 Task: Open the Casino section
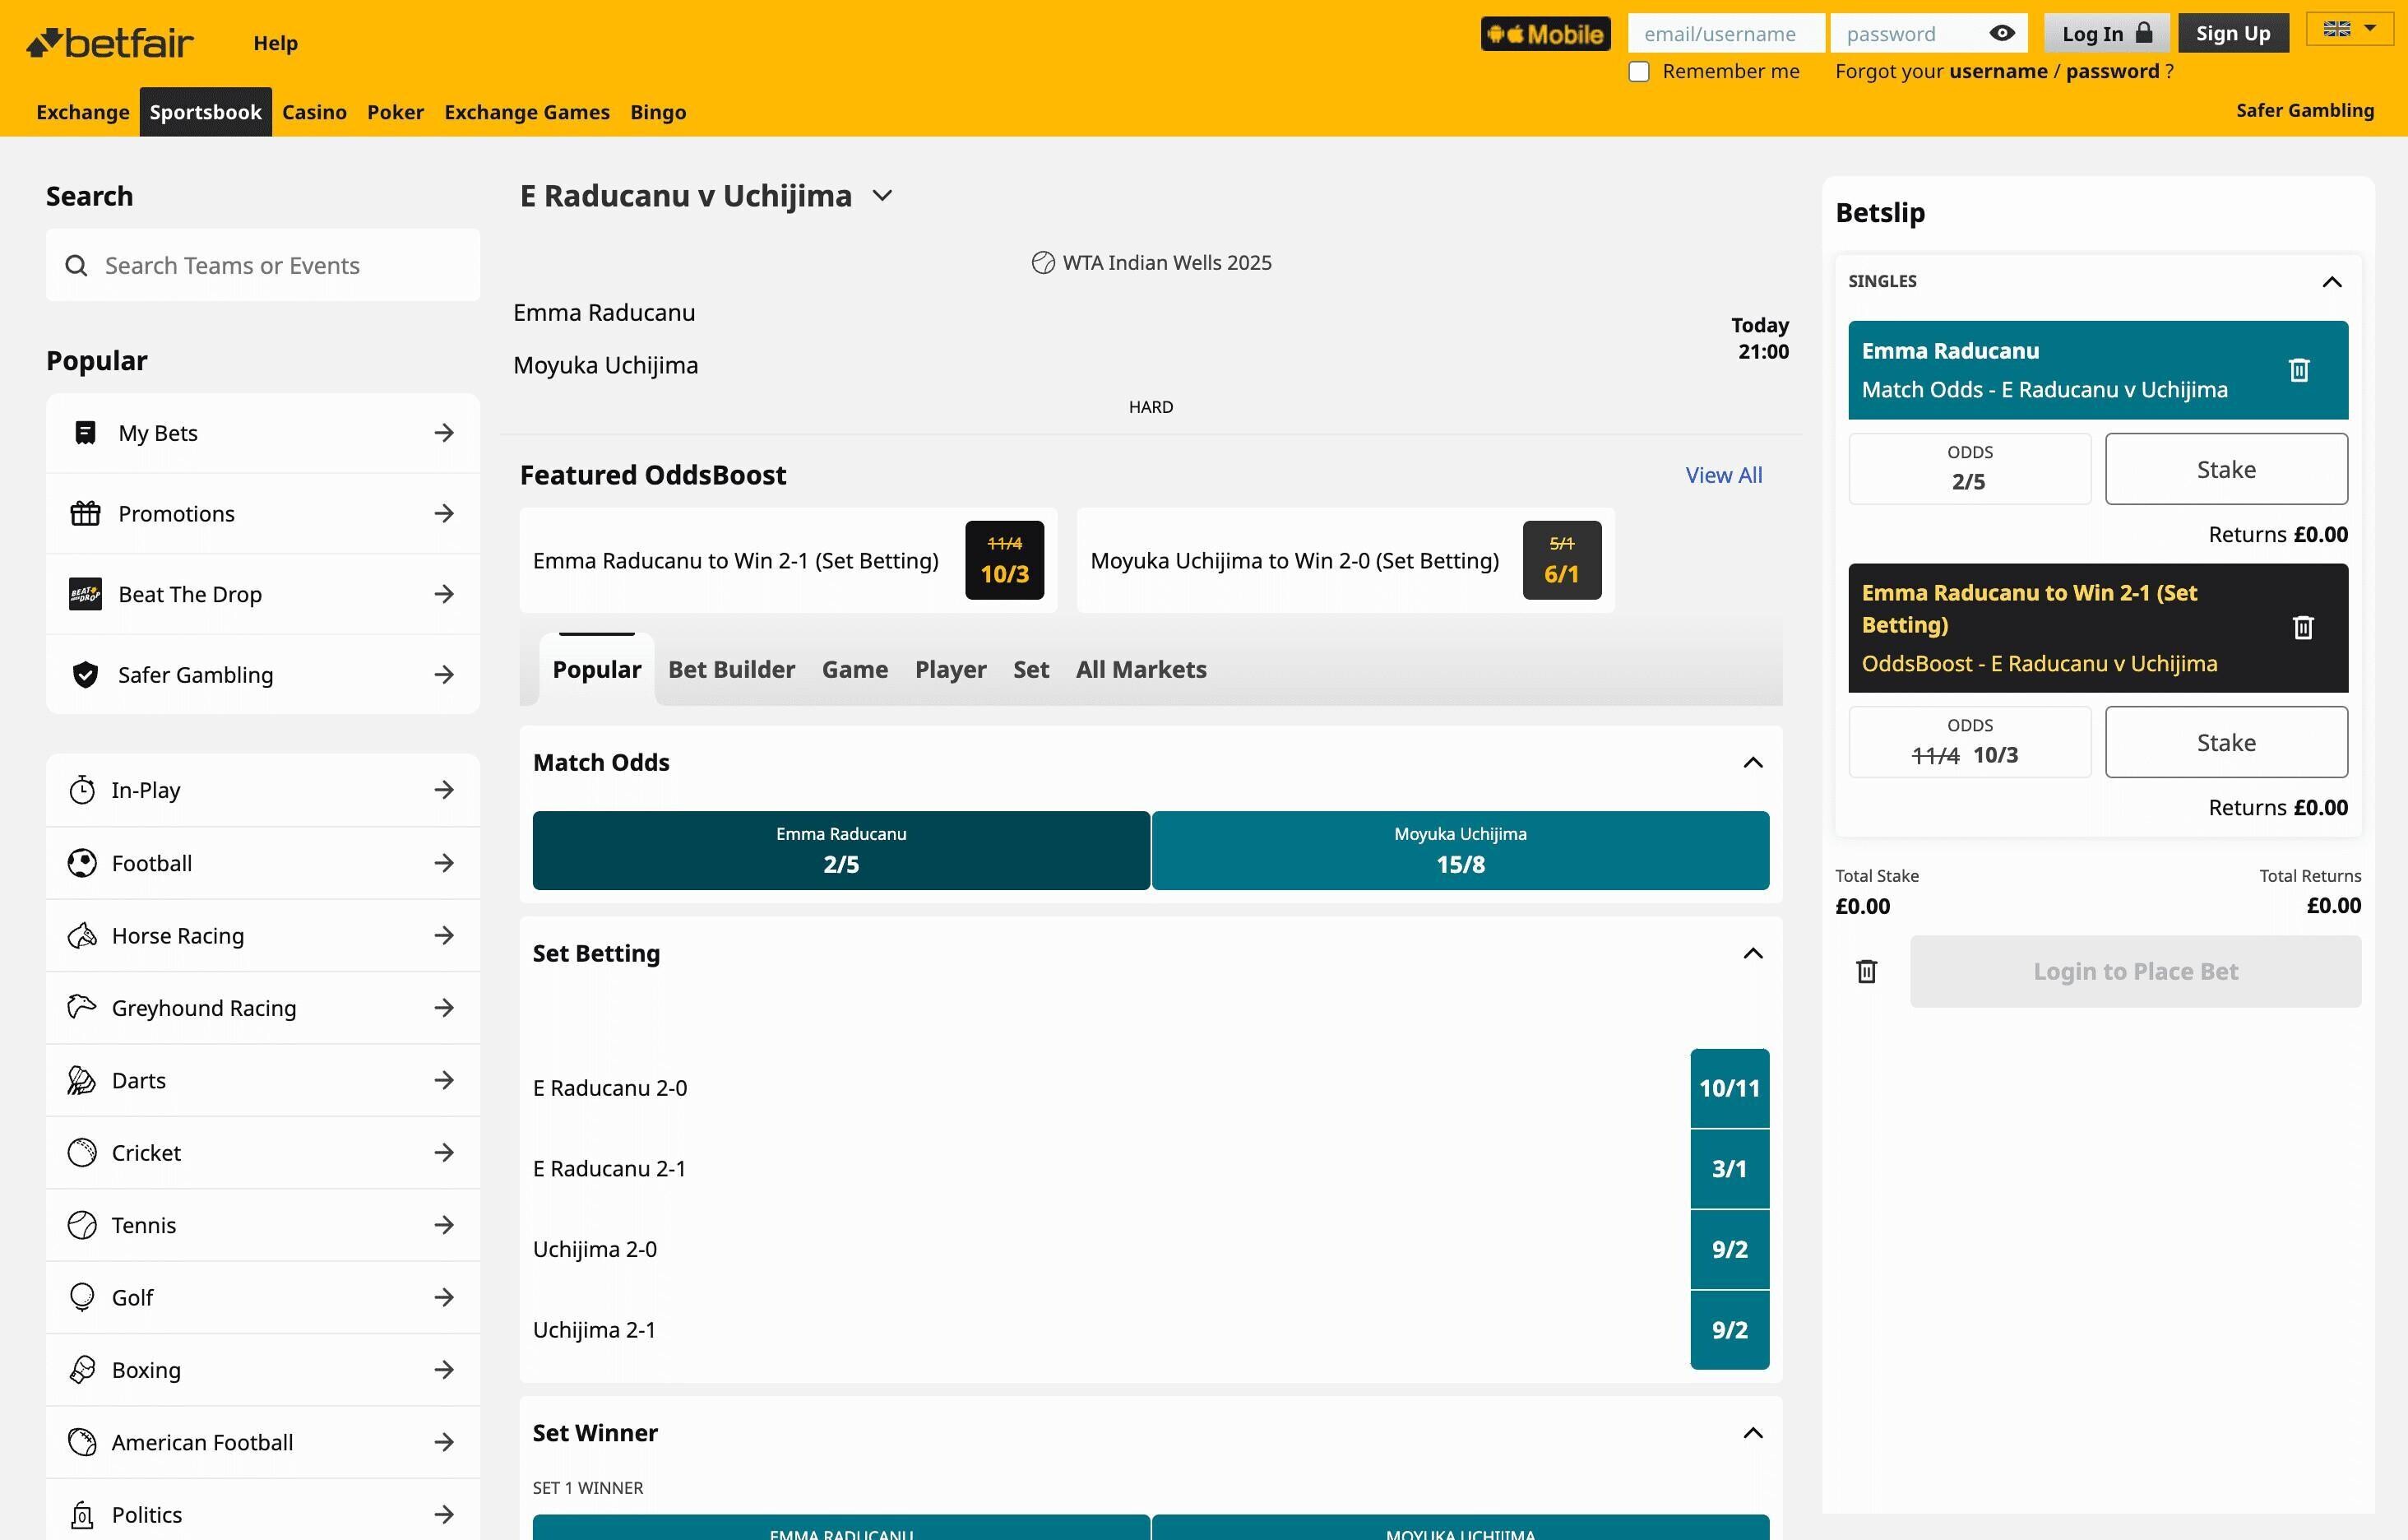point(314,112)
